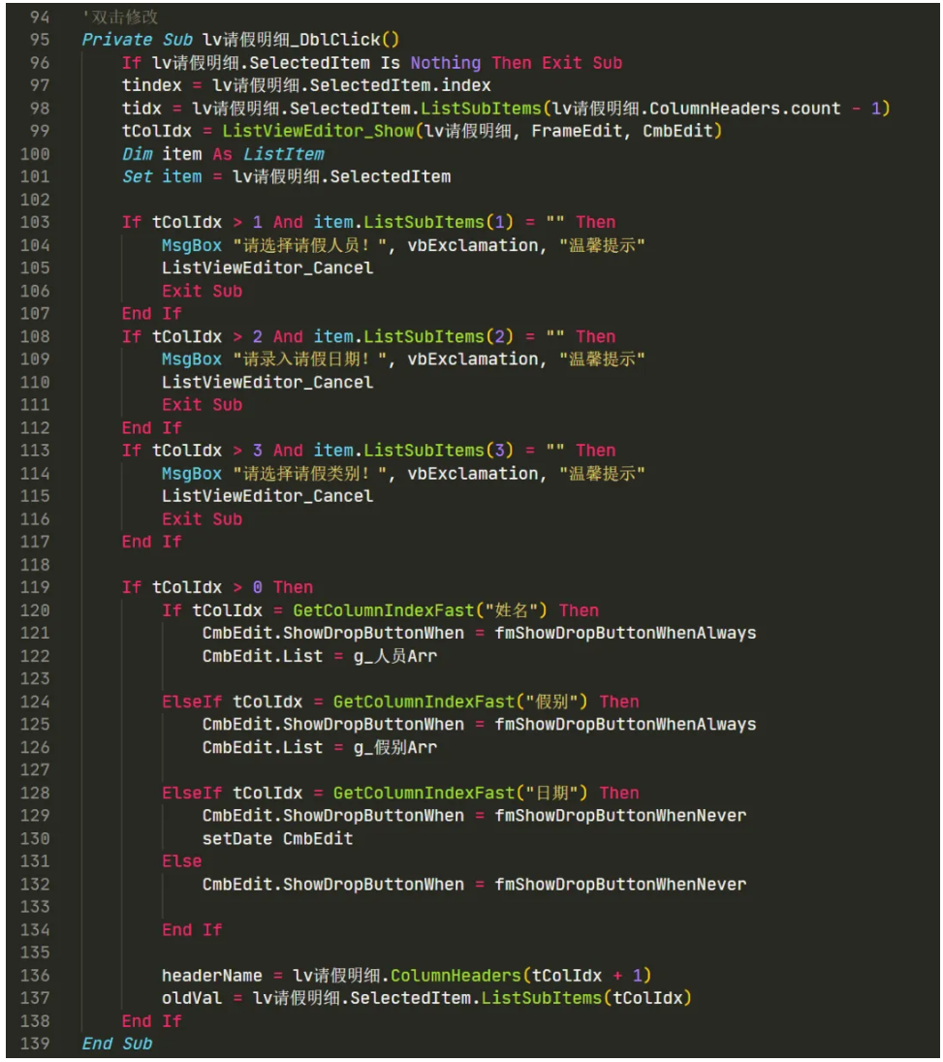Click GetColumnIndexFast("姓名") call
The image size is (943, 1062).
(x=420, y=610)
